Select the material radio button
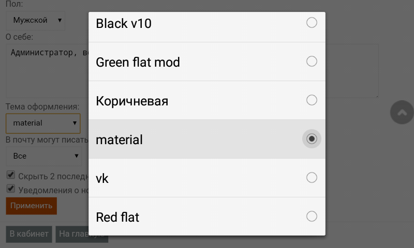 click(x=312, y=139)
